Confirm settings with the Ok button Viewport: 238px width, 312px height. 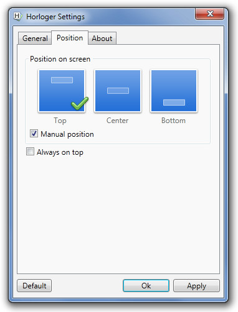[x=146, y=286]
